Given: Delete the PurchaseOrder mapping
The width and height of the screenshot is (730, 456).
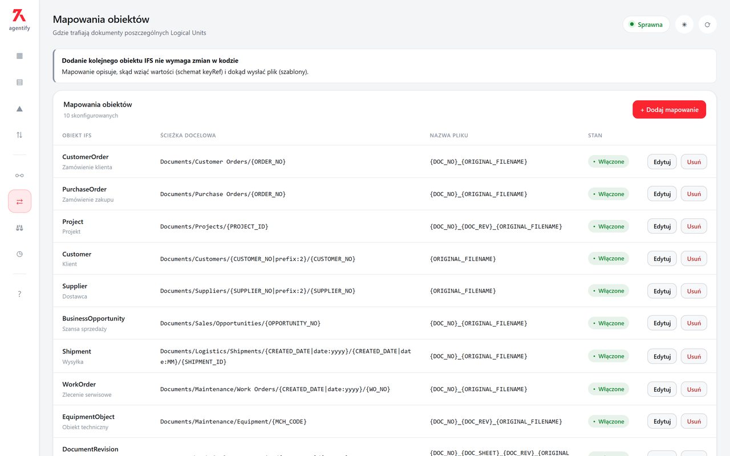Looking at the screenshot, I should (x=693, y=194).
